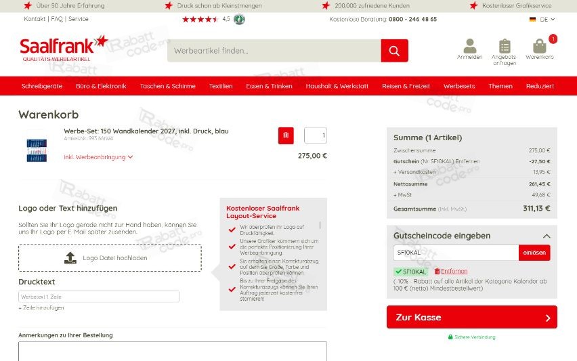Open the DE language dropdown

[547, 20]
